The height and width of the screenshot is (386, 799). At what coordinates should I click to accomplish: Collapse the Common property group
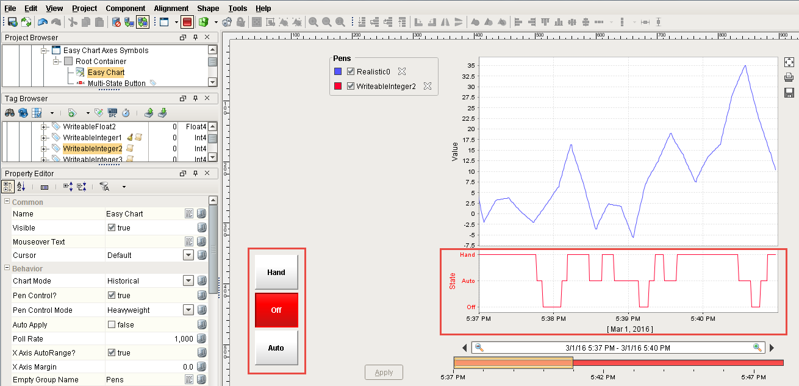click(7, 202)
